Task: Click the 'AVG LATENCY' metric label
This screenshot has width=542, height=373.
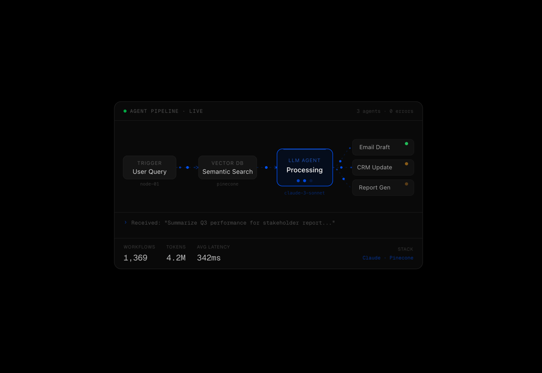Action: point(213,247)
